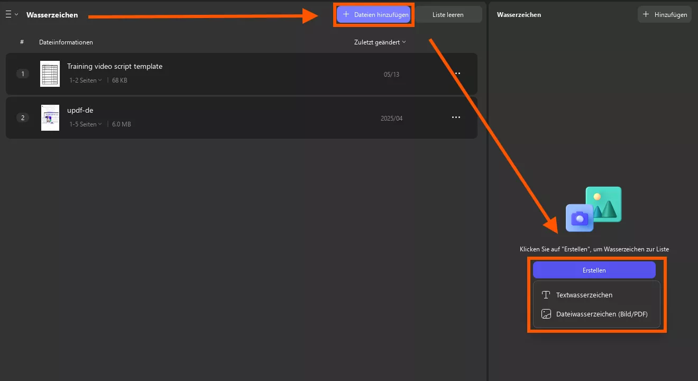
Task: Clear the file list with "Liste leeren"
Action: click(448, 15)
